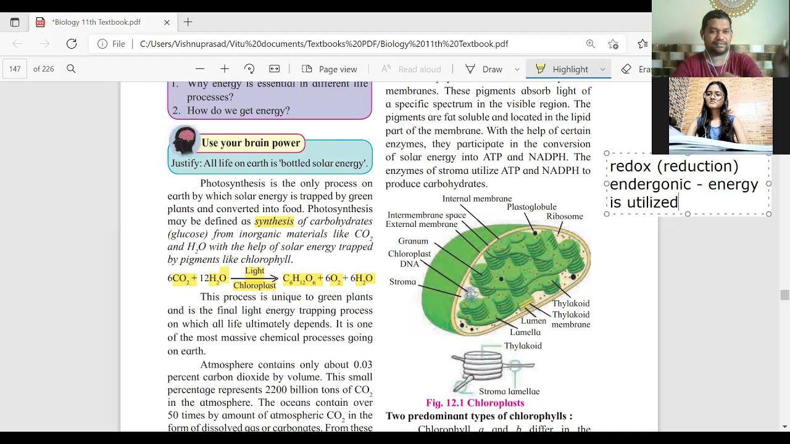Add this page to favorites

(x=613, y=44)
